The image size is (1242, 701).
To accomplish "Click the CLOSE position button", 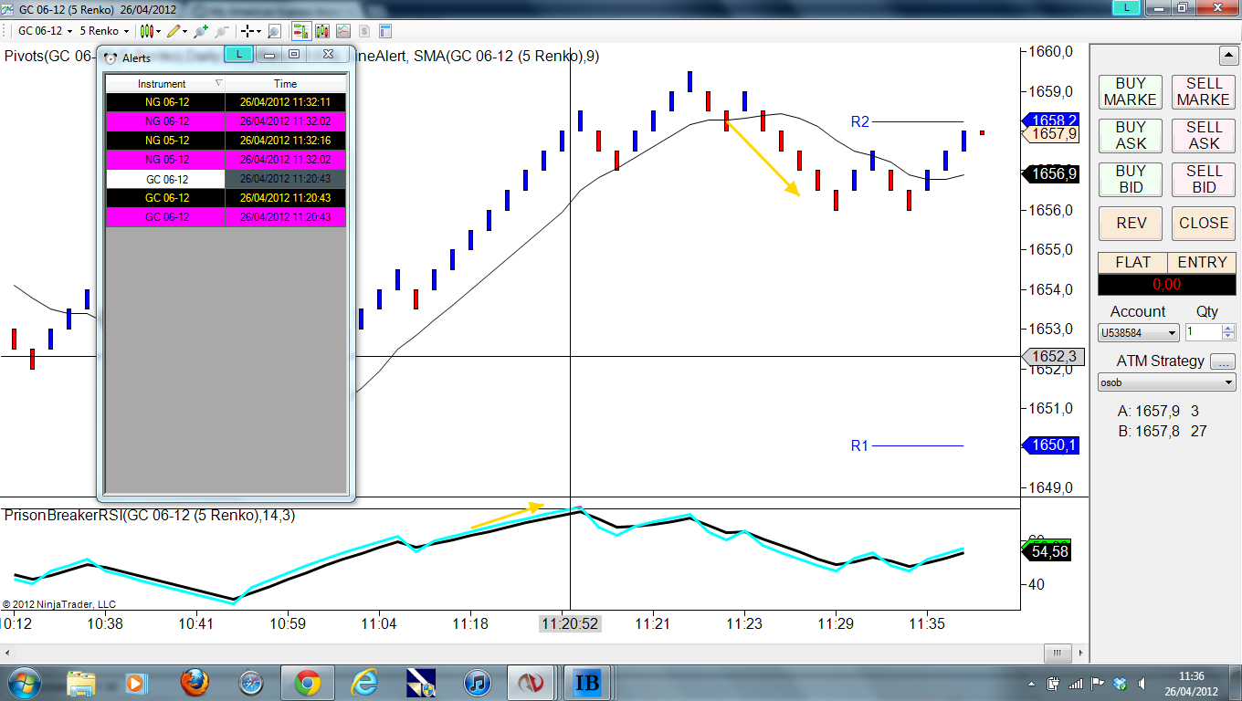I will (x=1204, y=223).
